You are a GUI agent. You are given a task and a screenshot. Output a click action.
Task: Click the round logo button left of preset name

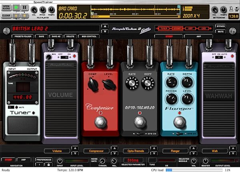(x=6, y=31)
